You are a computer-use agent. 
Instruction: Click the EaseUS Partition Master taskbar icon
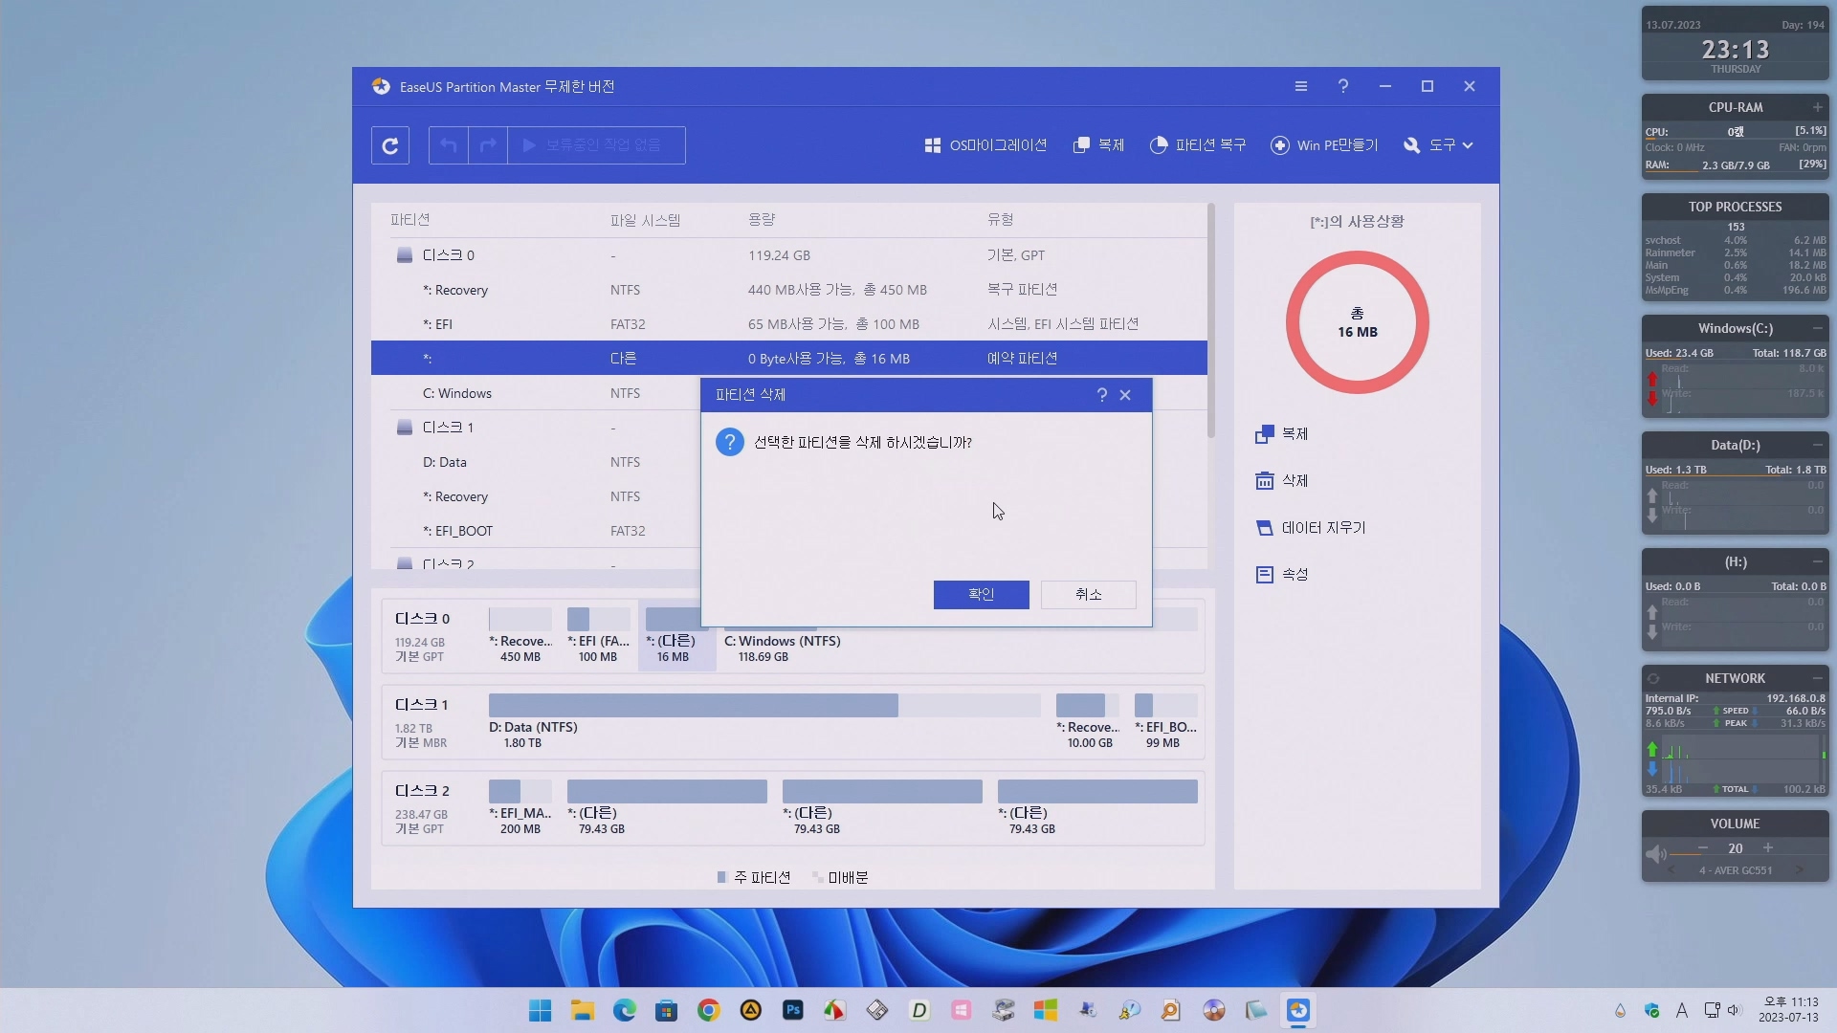click(1298, 1011)
